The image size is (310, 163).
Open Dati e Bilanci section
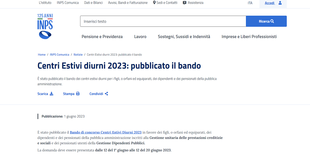93,3
